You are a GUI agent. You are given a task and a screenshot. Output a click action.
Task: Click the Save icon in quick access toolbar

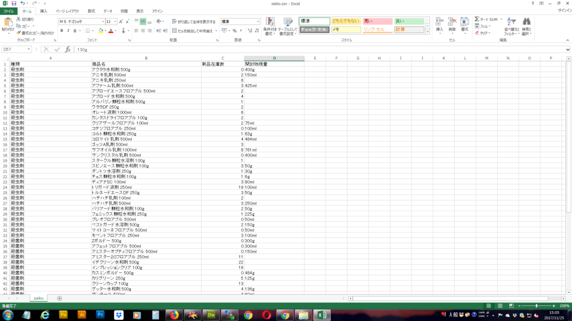tap(13, 3)
